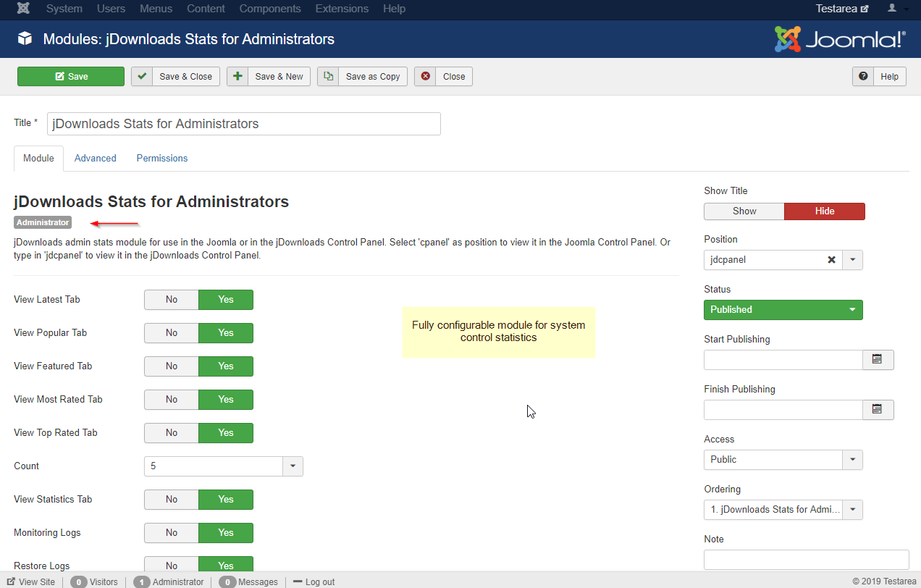Open the Published status dropdown
This screenshot has height=588, width=921.
(783, 310)
